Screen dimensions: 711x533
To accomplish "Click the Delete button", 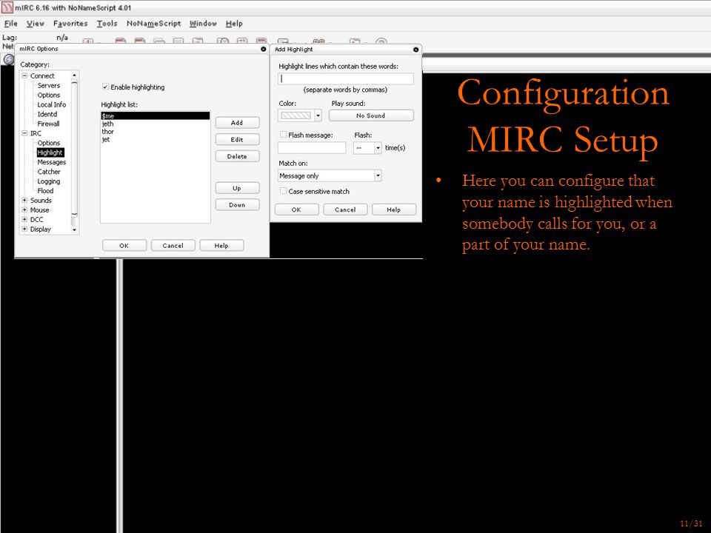I will [x=237, y=156].
